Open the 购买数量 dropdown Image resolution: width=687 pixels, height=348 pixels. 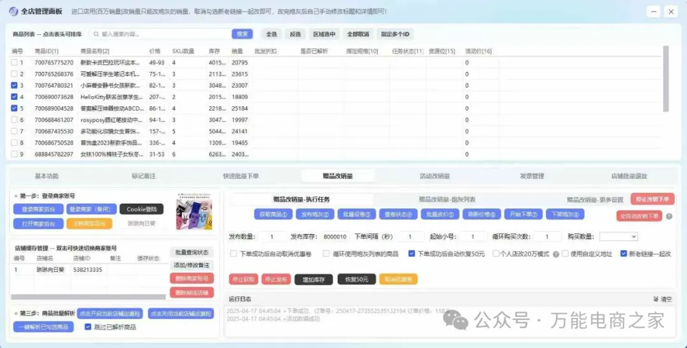tap(618, 237)
